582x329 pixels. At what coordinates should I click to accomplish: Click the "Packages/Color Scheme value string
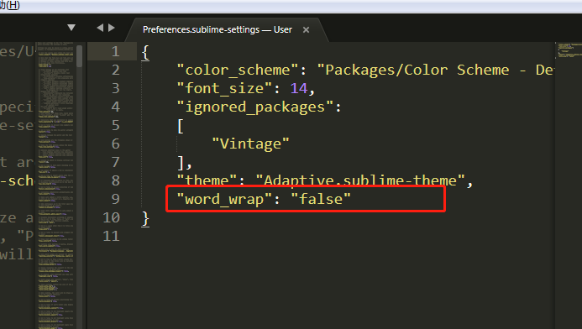pyautogui.click(x=436, y=70)
